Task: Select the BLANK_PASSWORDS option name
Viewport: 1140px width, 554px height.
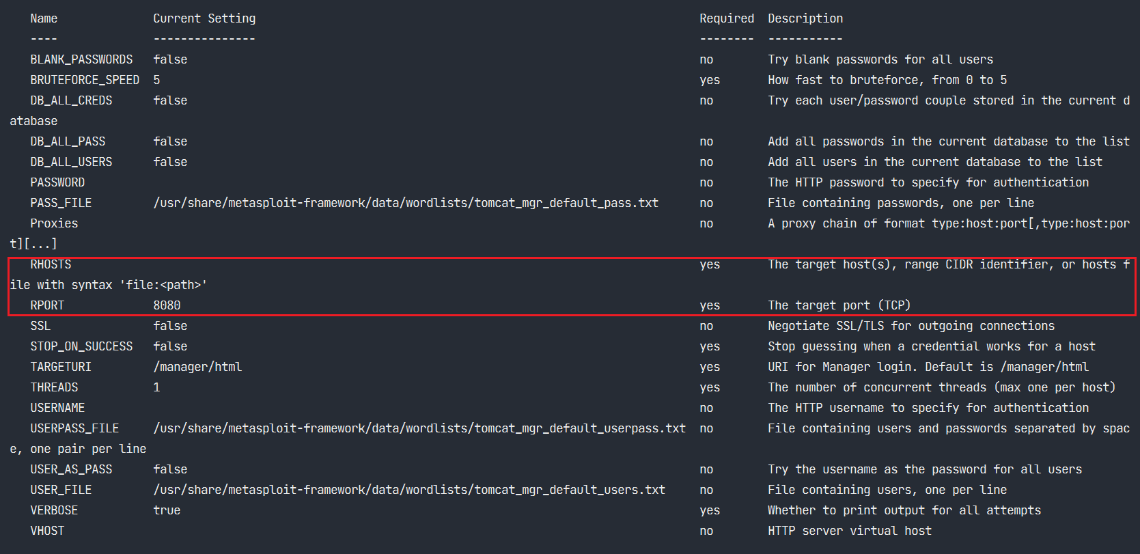Action: (x=81, y=59)
